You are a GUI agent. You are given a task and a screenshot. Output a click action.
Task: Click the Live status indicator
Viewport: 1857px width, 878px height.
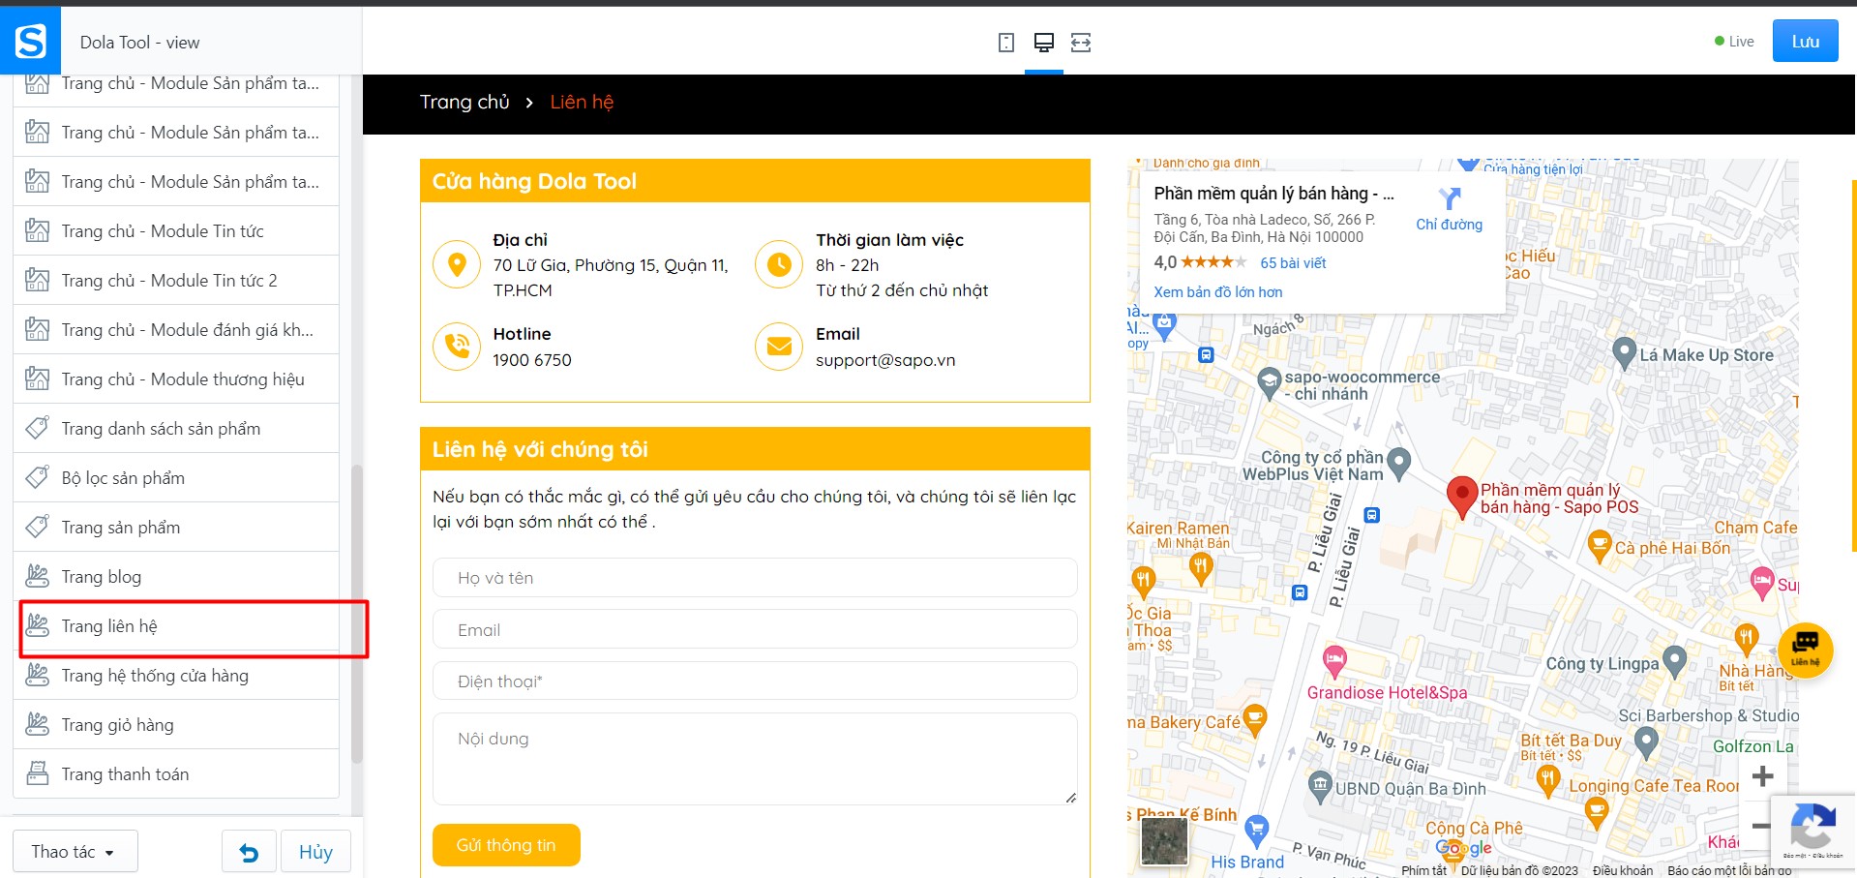[1734, 42]
